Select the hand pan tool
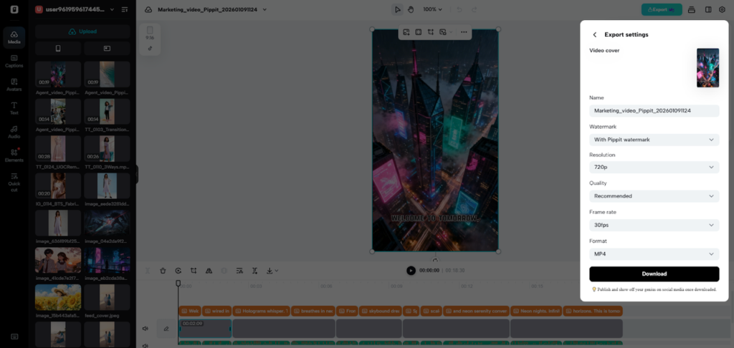This screenshot has height=348, width=734. (411, 9)
